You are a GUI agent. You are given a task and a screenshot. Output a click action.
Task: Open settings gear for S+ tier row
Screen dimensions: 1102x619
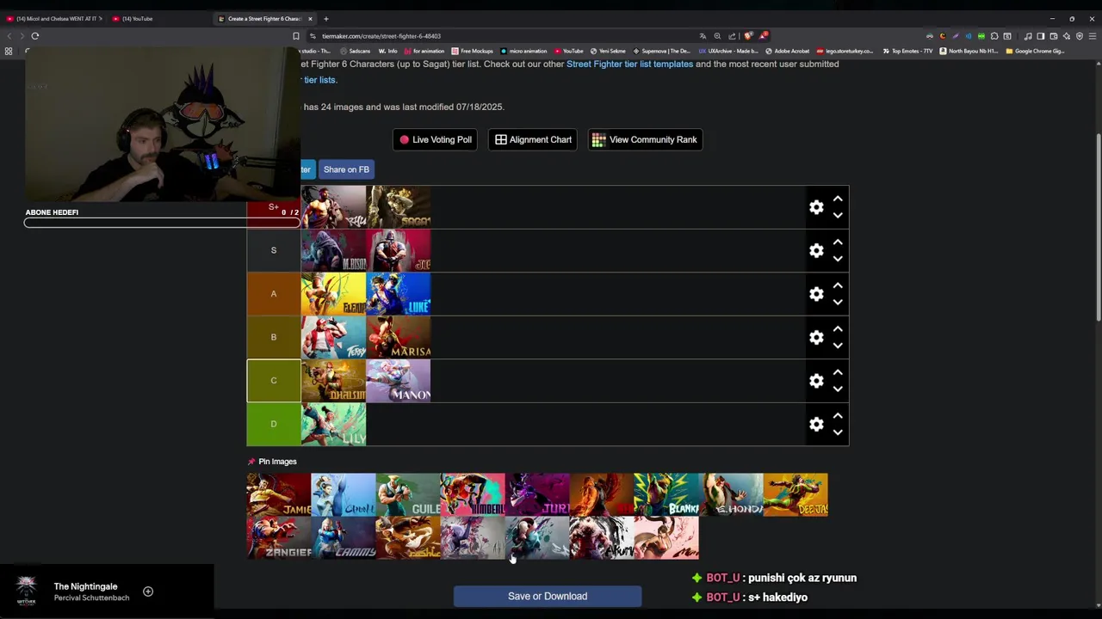(816, 207)
